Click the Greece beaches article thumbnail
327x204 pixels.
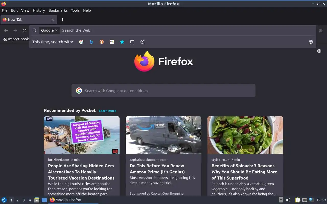[x=82, y=135]
